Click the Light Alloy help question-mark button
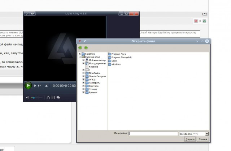This screenshot has width=231, height=151. [27, 14]
